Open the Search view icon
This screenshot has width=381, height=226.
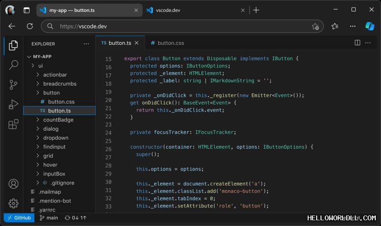[13, 65]
